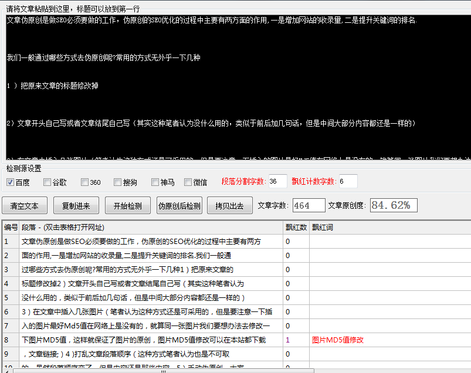Select the 文章原创度 percentage field
The height and width of the screenshot is (373, 471).
[393, 206]
